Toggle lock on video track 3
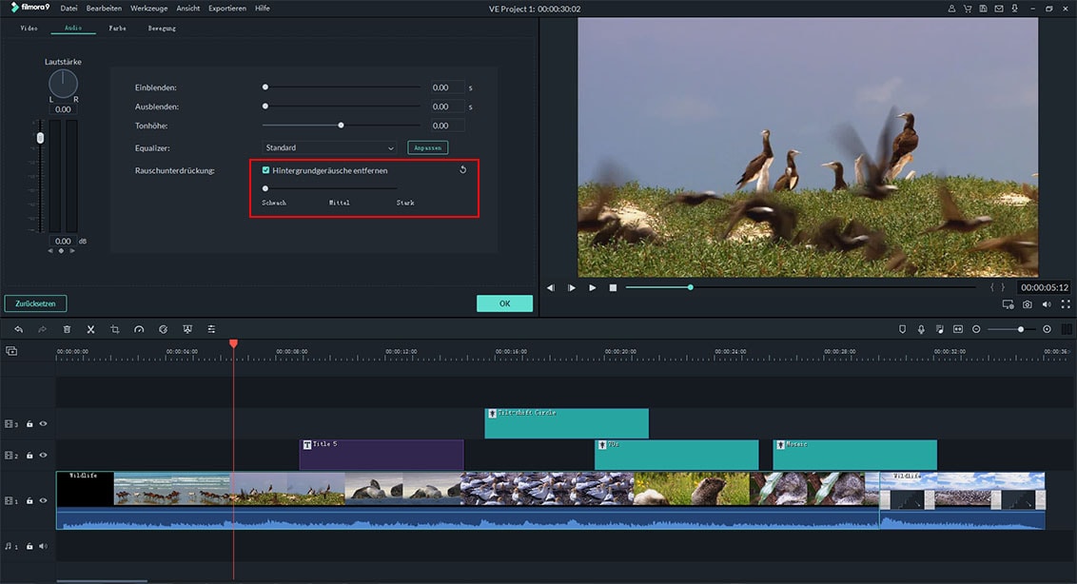The image size is (1077, 584). pyautogui.click(x=29, y=424)
